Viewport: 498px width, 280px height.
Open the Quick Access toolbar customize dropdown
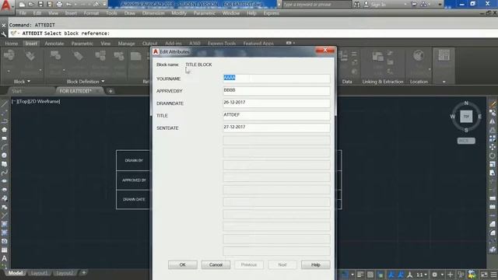[x=104, y=4]
